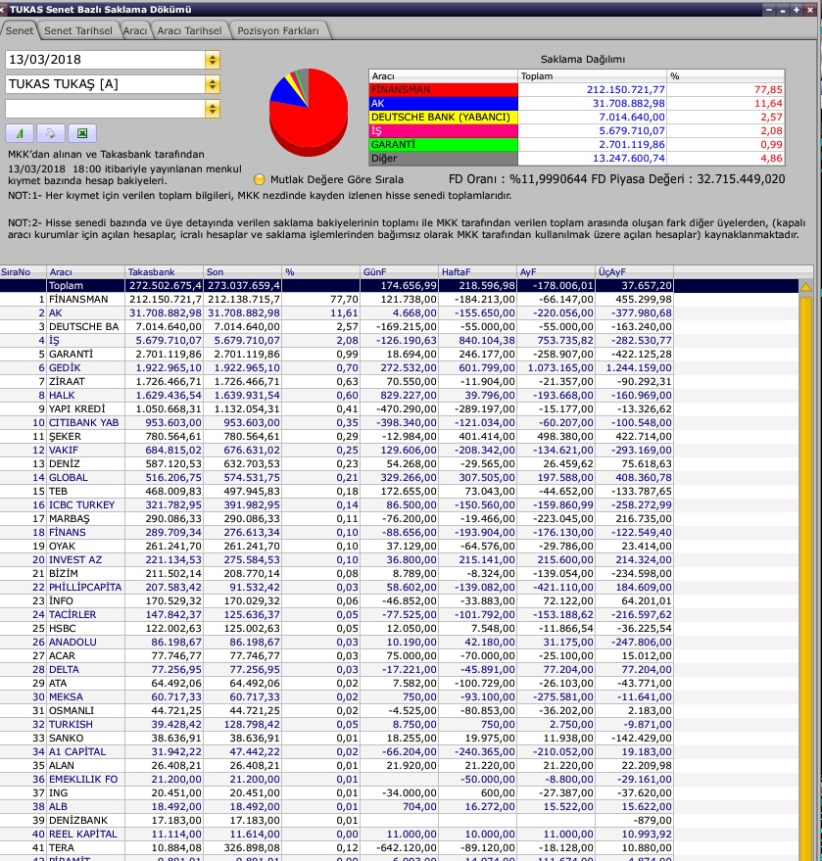Select the HSBC broker row

point(399,628)
